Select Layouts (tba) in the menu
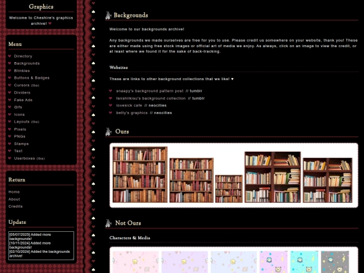The height and width of the screenshot is (273, 364). pos(26,121)
